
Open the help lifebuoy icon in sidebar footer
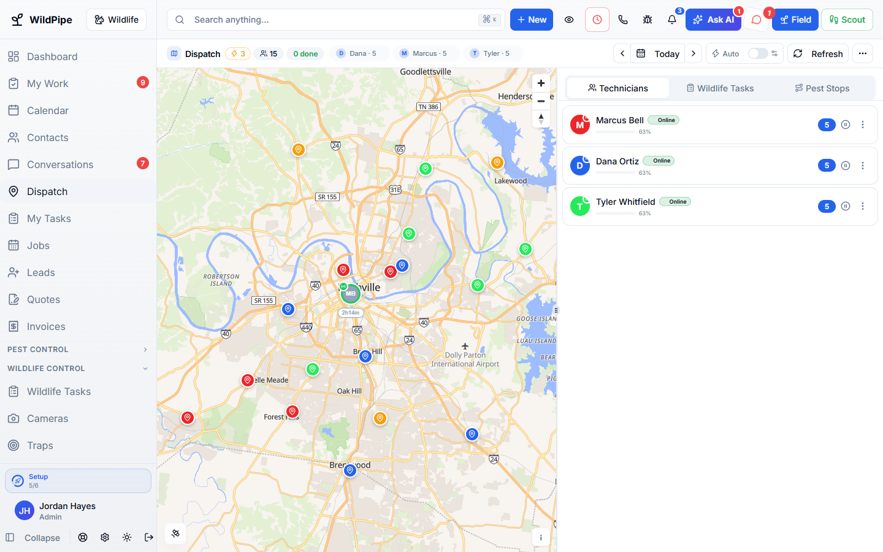pyautogui.click(x=83, y=537)
